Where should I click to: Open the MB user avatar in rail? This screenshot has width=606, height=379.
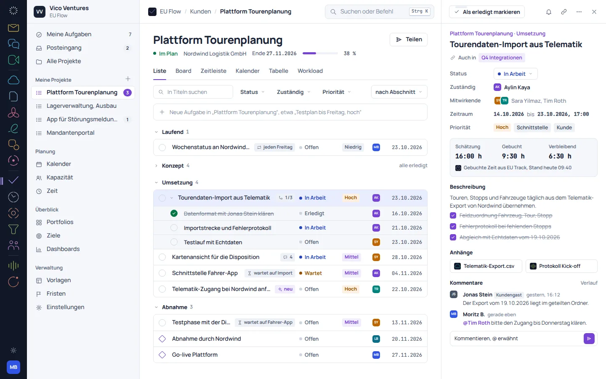pyautogui.click(x=13, y=367)
